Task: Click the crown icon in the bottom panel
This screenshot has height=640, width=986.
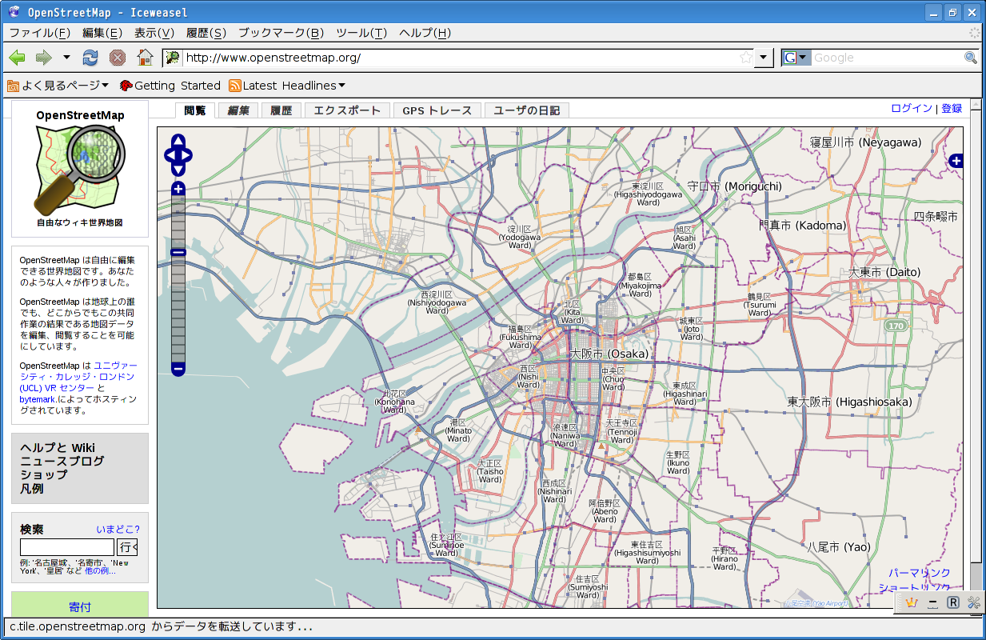Action: 911,602
